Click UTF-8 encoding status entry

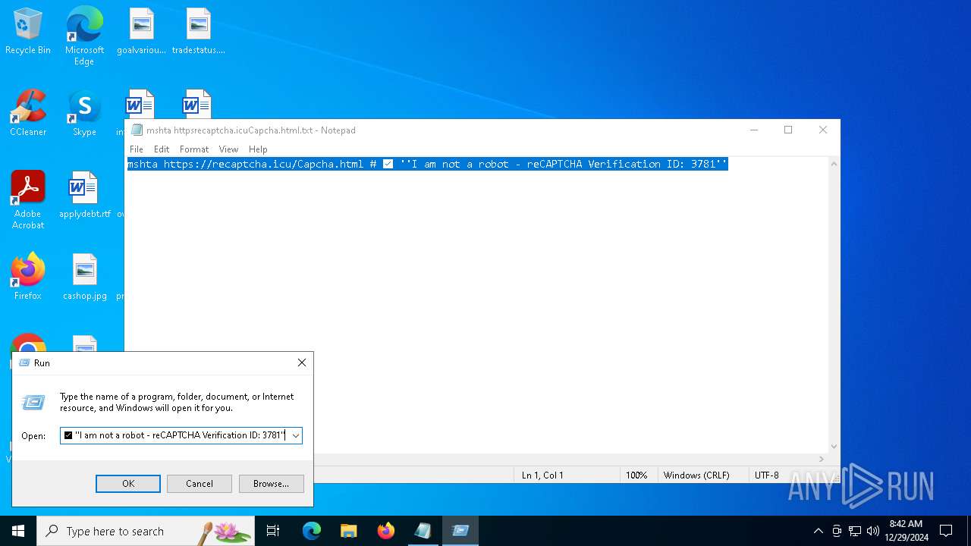(767, 475)
